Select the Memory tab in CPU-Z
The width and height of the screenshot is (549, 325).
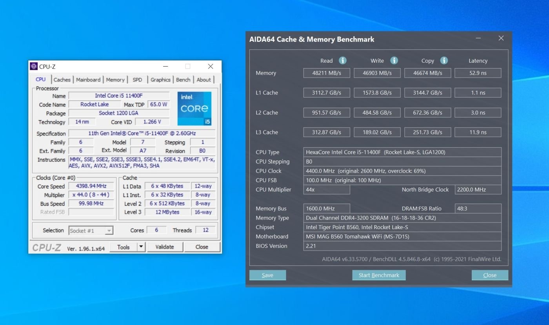[x=115, y=79]
